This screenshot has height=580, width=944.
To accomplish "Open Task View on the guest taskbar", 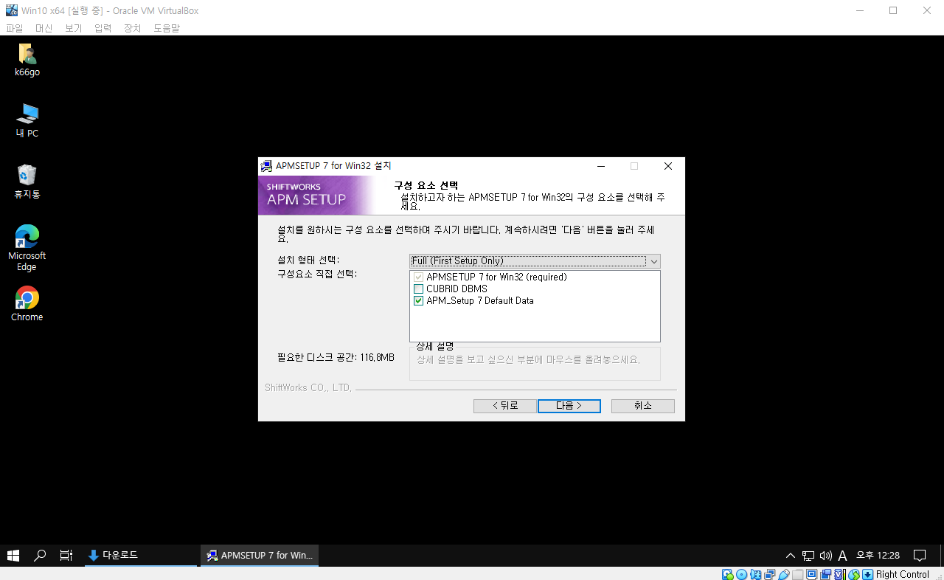I will pyautogui.click(x=66, y=556).
